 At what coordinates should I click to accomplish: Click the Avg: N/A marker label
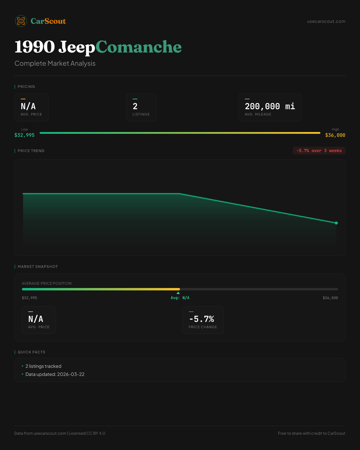(x=180, y=298)
